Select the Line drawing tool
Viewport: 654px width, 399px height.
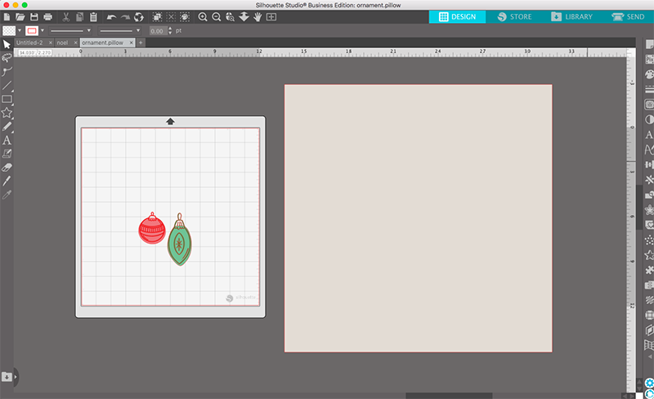7,86
